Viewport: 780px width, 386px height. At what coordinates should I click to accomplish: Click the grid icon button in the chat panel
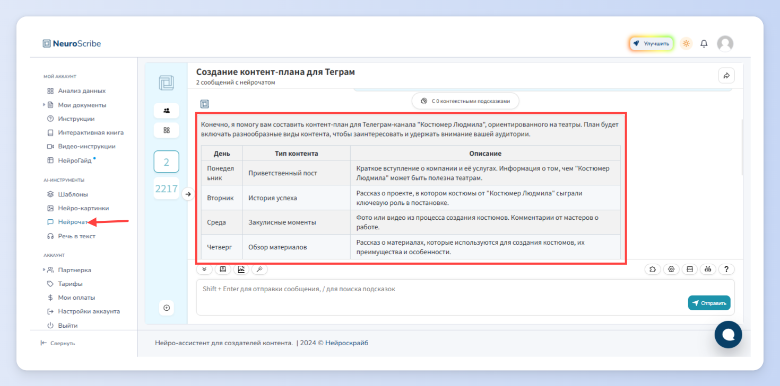(167, 130)
